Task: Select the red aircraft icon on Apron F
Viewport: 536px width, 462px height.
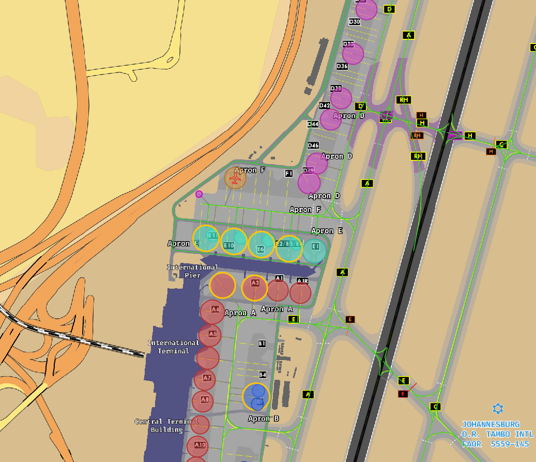Action: tap(236, 178)
